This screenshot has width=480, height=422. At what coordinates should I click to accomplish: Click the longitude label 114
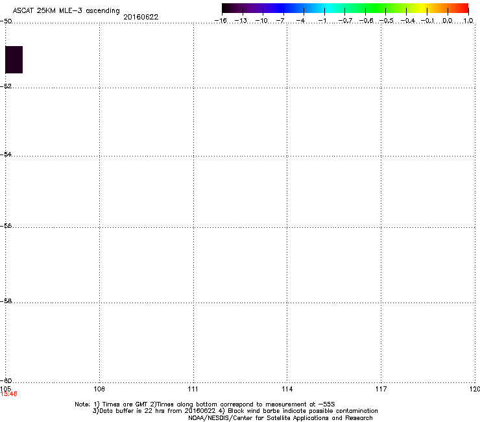pyautogui.click(x=287, y=389)
